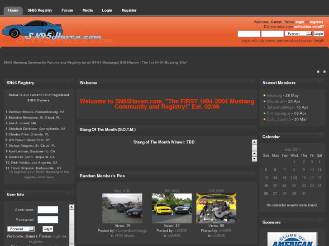Image resolution: width=329 pixels, height=246 pixels.
Task: Click the S.O.T.M. scroll down arrow at bottom
Action: point(254,159)
